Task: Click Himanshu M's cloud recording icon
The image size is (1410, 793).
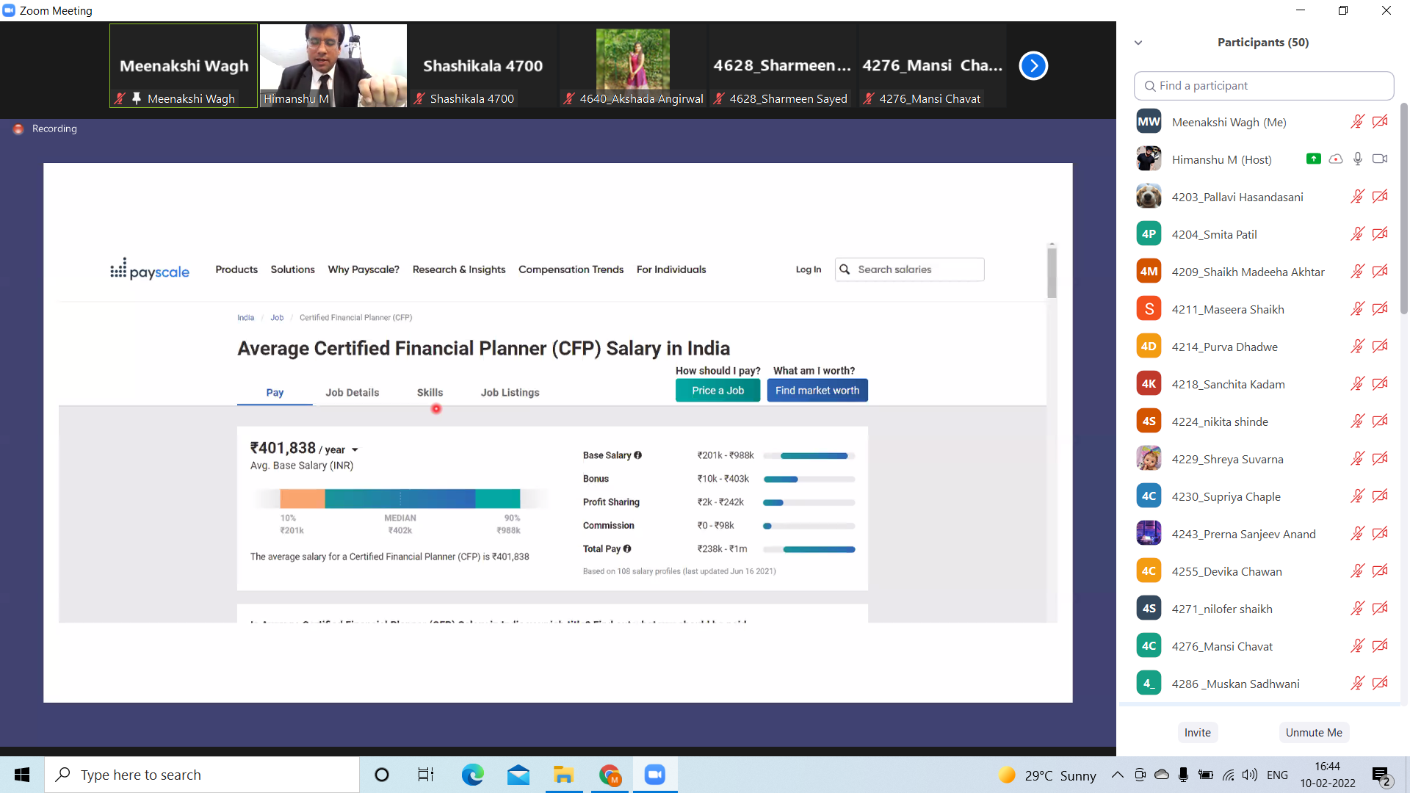Action: [x=1336, y=159]
